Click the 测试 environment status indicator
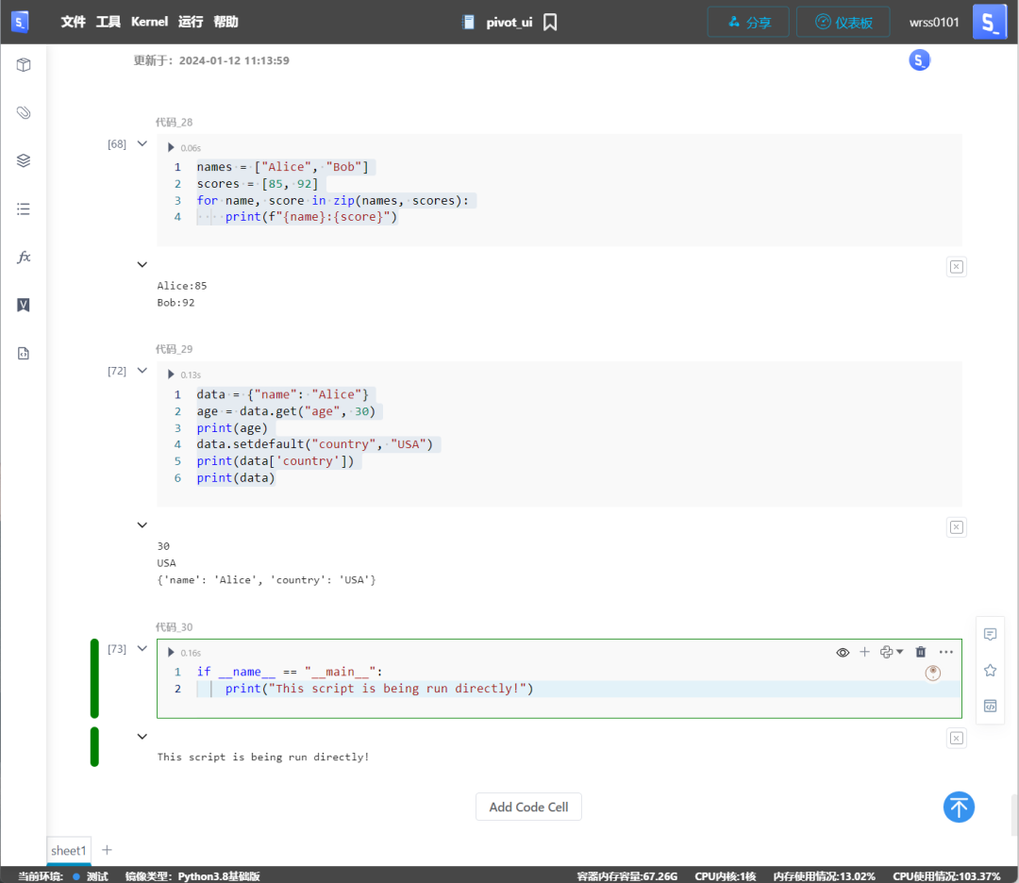Viewport: 1019px width, 883px height. 91,876
